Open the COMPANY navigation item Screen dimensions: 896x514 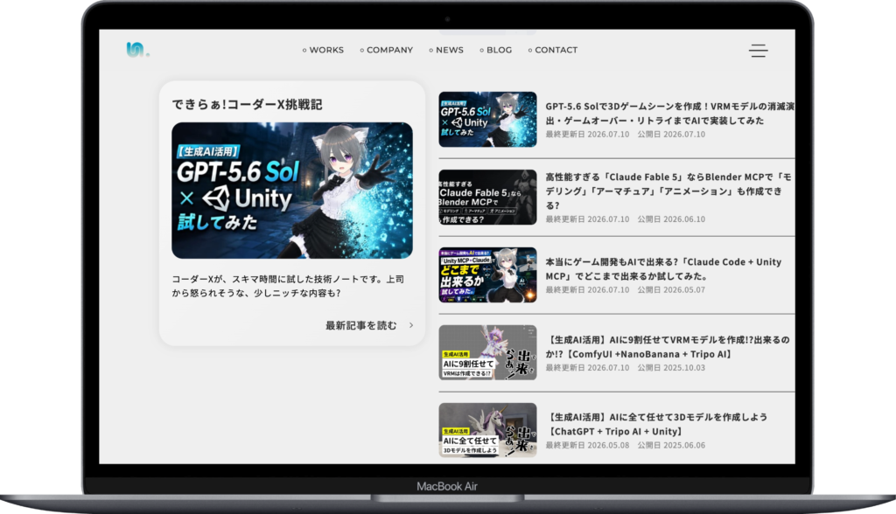pyautogui.click(x=386, y=50)
